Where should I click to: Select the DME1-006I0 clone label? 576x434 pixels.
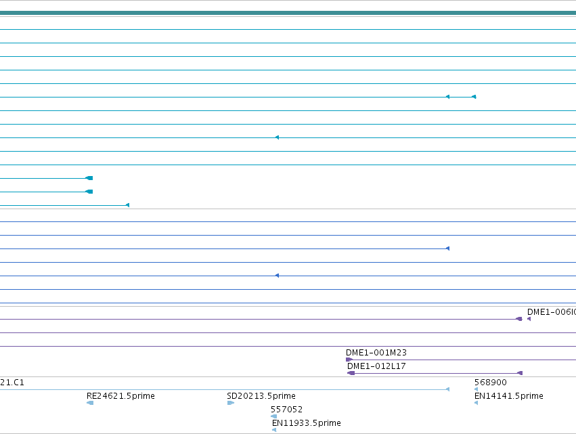552,312
